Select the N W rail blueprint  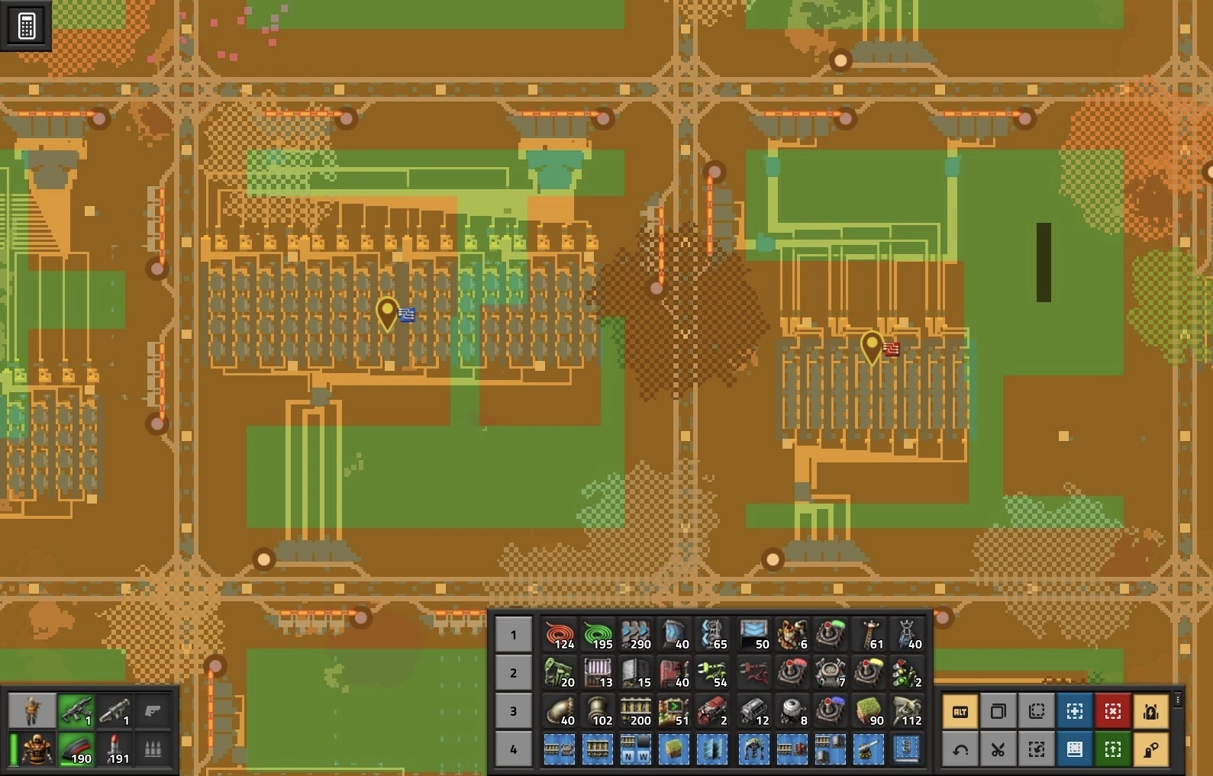click(x=636, y=749)
